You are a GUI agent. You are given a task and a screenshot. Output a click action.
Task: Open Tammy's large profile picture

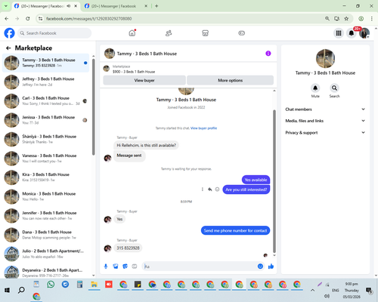pyautogui.click(x=325, y=59)
